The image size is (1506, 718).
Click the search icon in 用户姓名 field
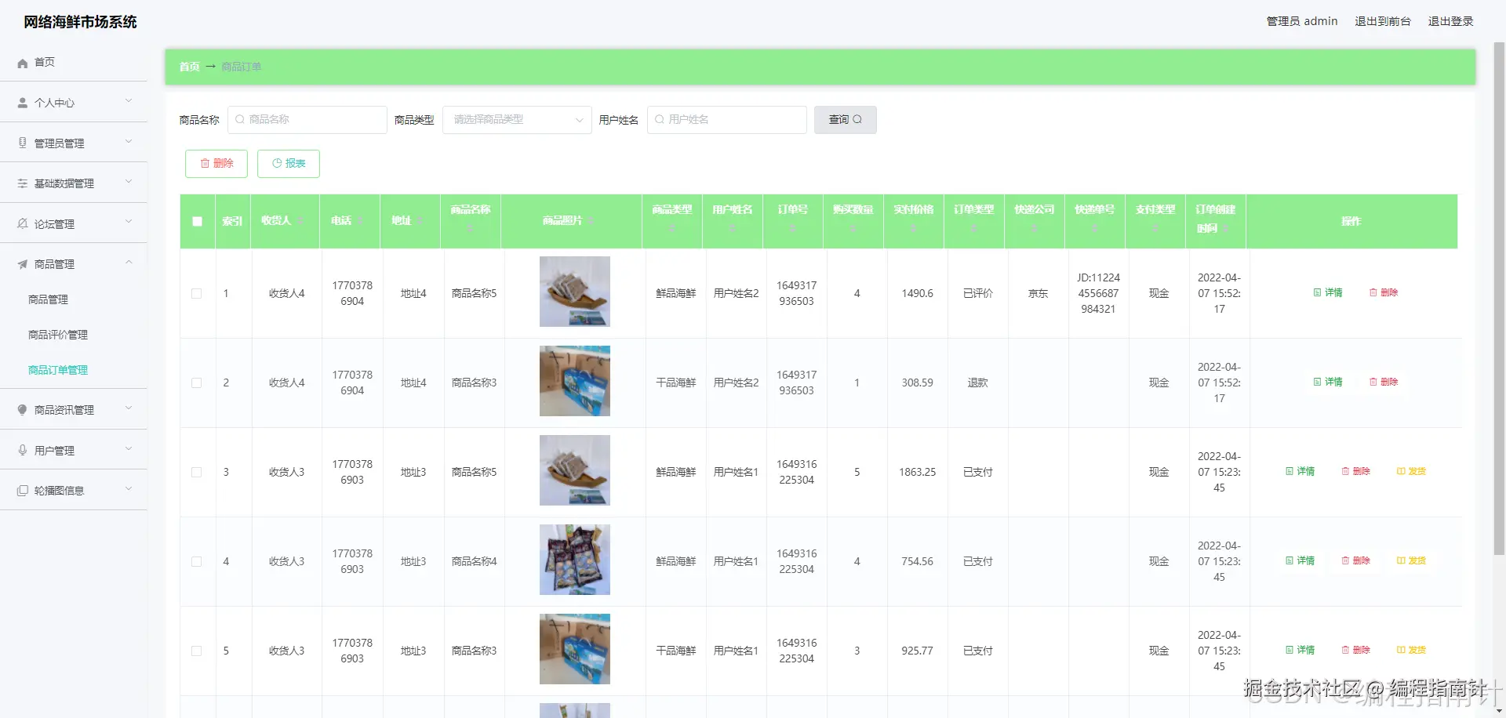pos(660,119)
